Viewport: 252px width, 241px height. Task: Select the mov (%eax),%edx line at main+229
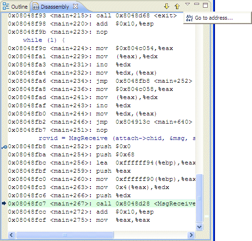83,56
